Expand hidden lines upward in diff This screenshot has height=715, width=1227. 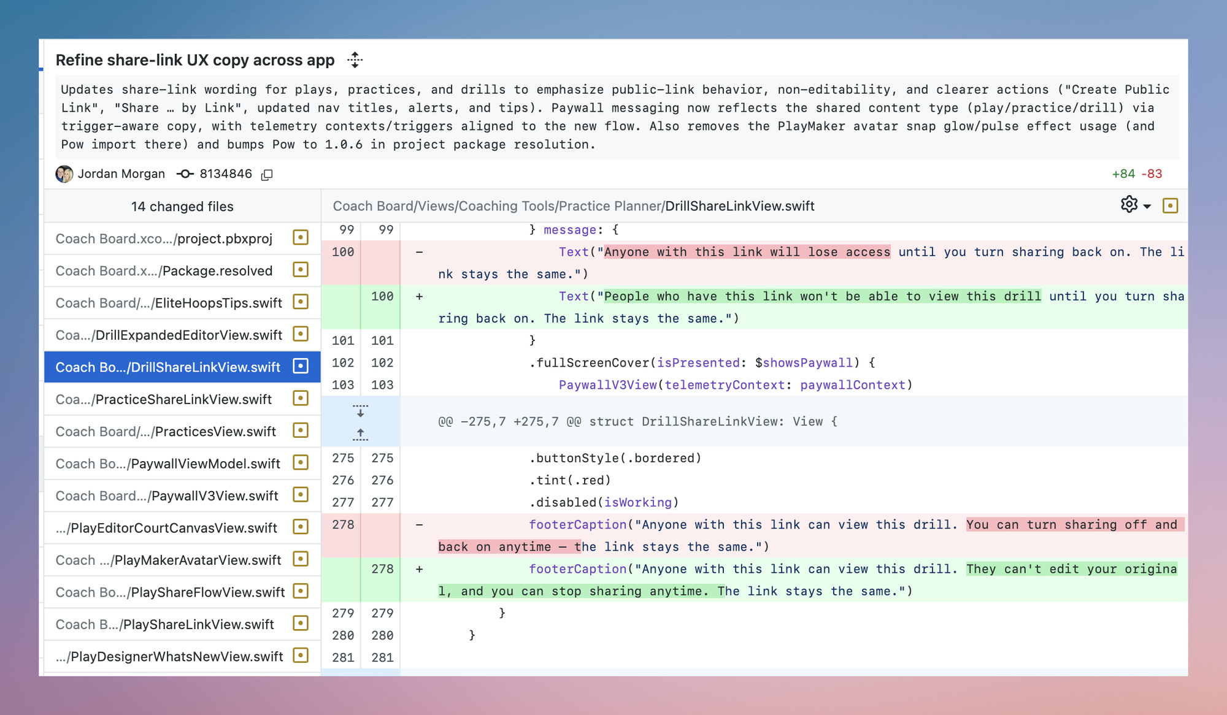361,434
